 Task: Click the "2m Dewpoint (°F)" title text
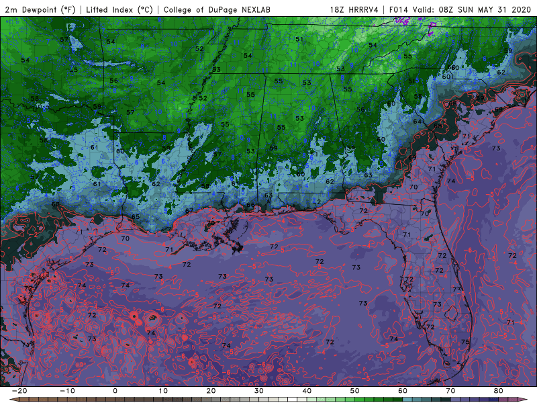click(x=40, y=9)
